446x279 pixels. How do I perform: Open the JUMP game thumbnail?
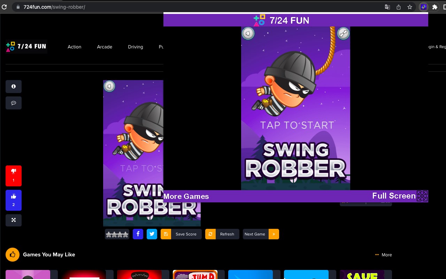pos(195,274)
